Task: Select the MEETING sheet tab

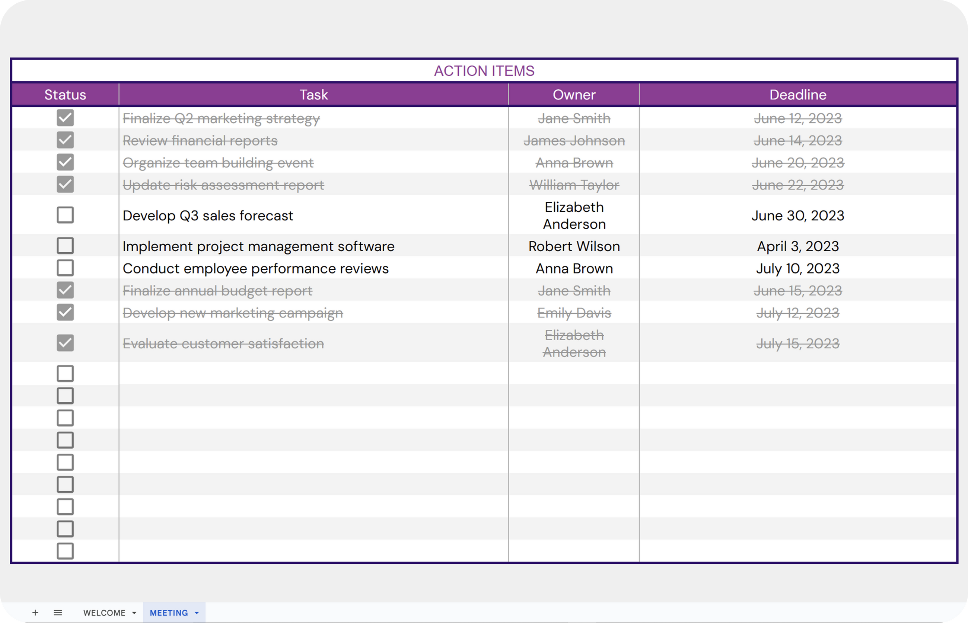Action: point(169,613)
